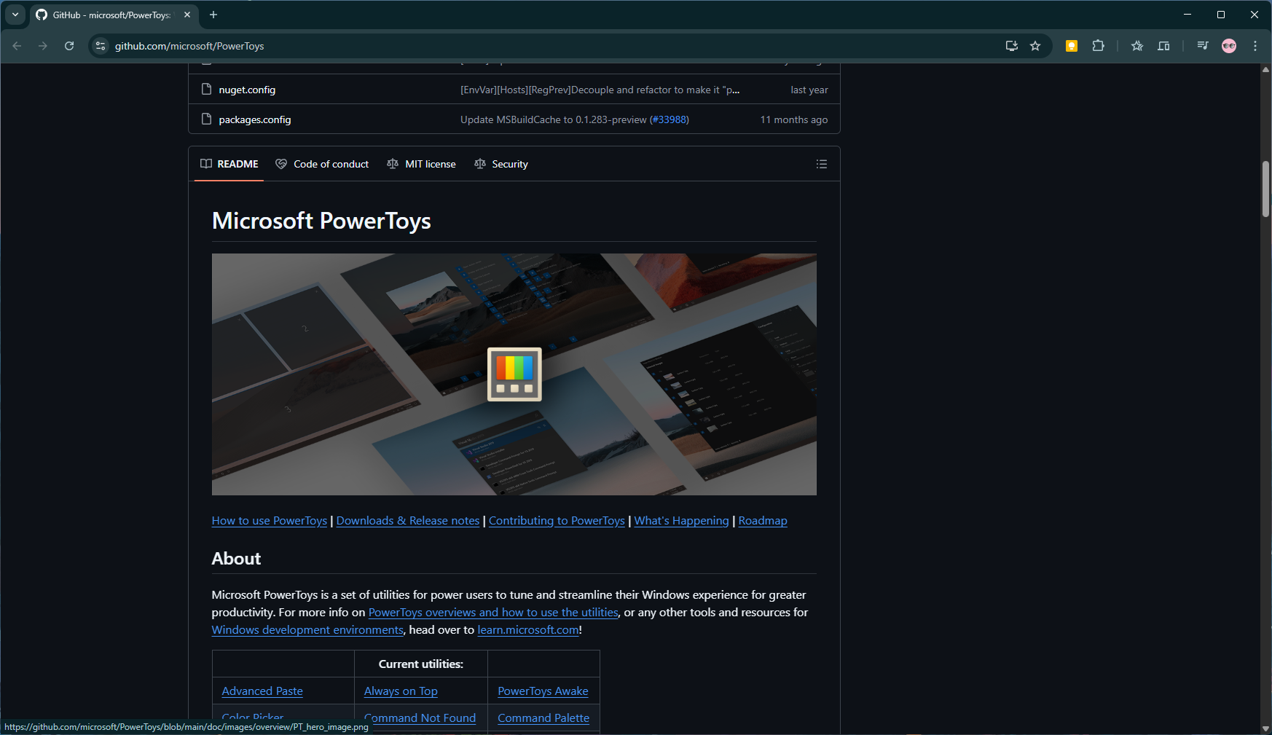Click the install app icon in address bar

1012,46
